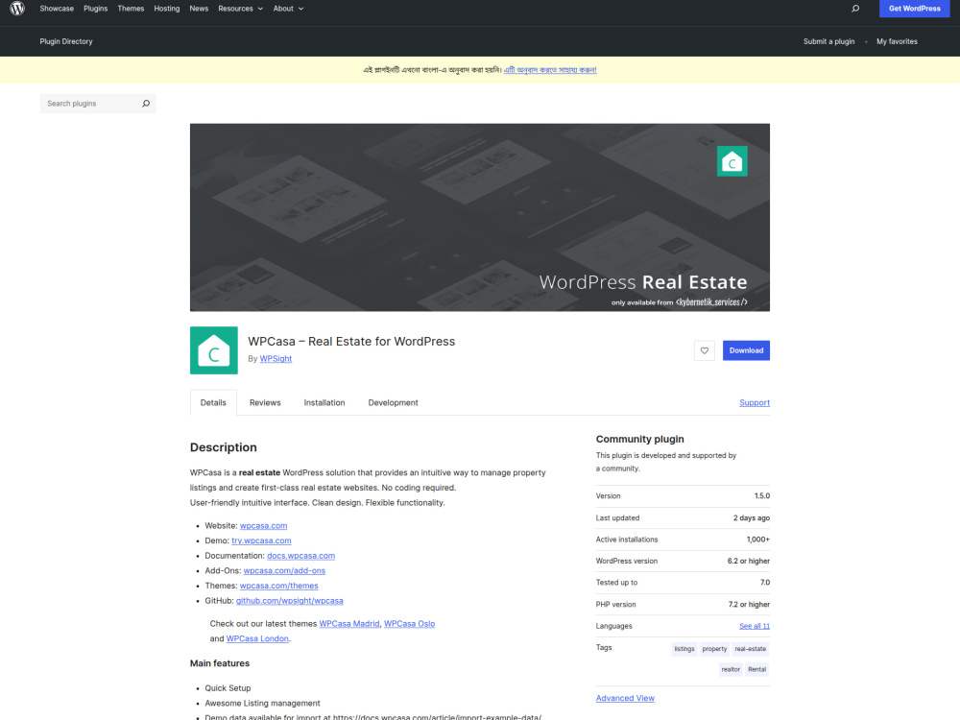Click the Community plugin heading
This screenshot has height=720, width=960.
[639, 439]
